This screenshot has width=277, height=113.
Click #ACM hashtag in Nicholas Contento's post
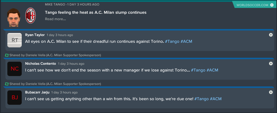(x=212, y=70)
